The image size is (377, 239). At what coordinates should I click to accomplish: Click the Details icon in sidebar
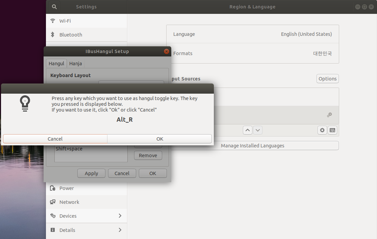coord(53,230)
